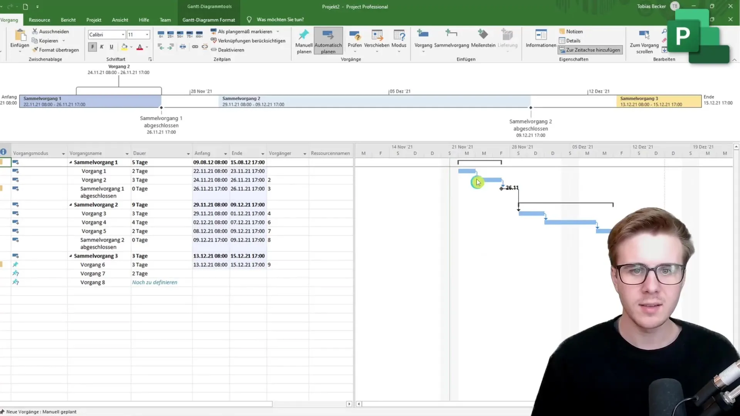The height and width of the screenshot is (416, 740).
Task: Open the Projekt tab
Action: pyautogui.click(x=94, y=20)
